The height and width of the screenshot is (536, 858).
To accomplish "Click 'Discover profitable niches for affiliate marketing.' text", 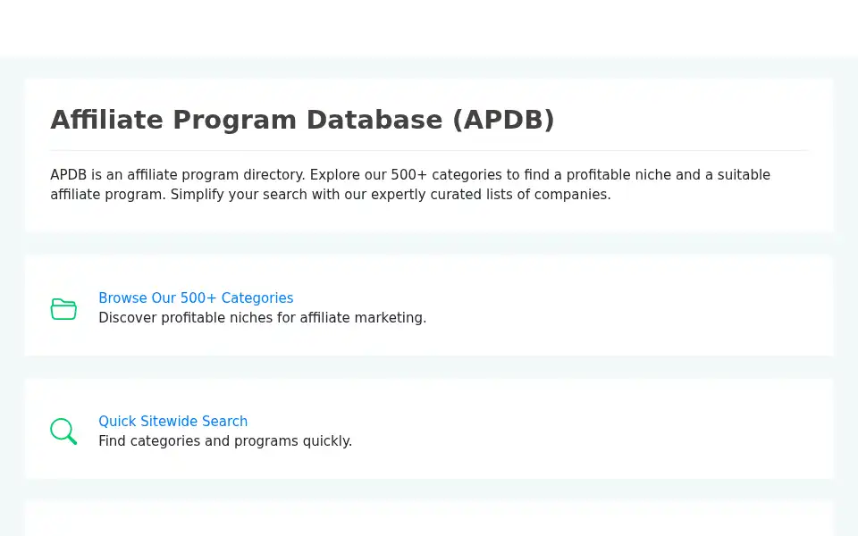I will [262, 318].
